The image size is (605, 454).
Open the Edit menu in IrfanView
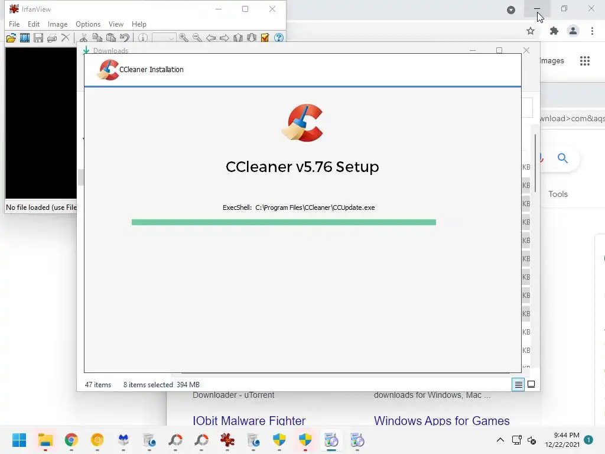(34, 24)
